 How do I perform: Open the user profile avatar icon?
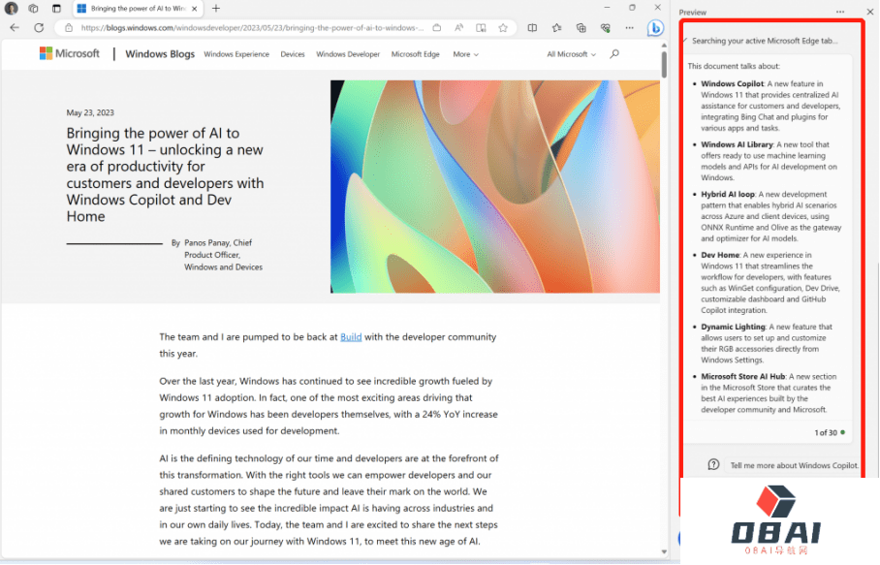pyautogui.click(x=12, y=8)
